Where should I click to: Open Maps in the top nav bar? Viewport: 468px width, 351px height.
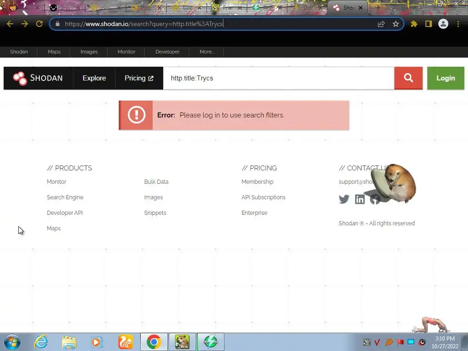(54, 52)
